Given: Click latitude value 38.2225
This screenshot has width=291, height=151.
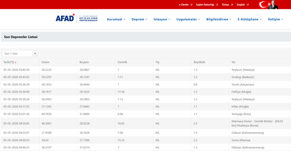Looking at the screenshot, I should point(47,70).
